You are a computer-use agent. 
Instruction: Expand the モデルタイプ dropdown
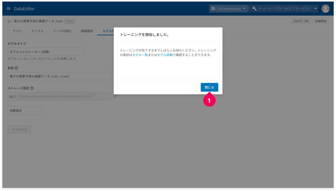tap(46, 52)
